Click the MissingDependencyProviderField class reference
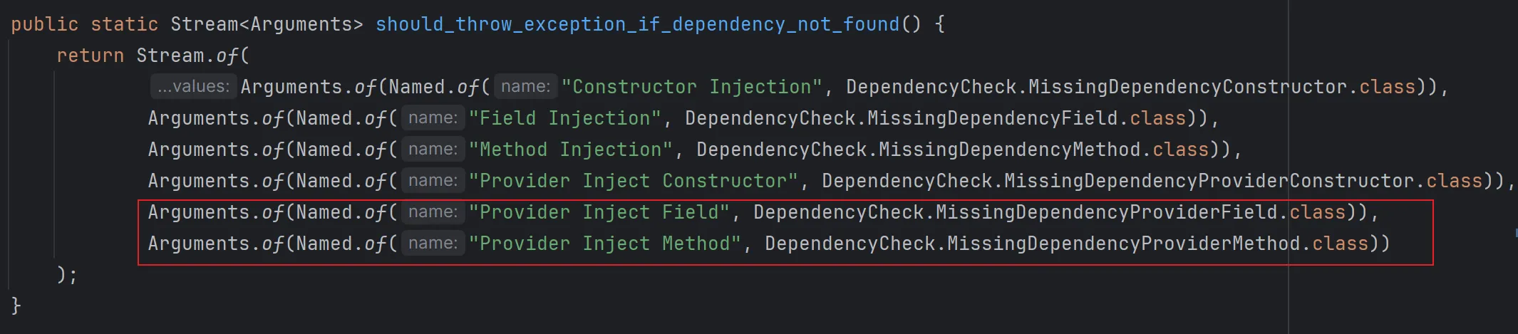 tap(1106, 212)
